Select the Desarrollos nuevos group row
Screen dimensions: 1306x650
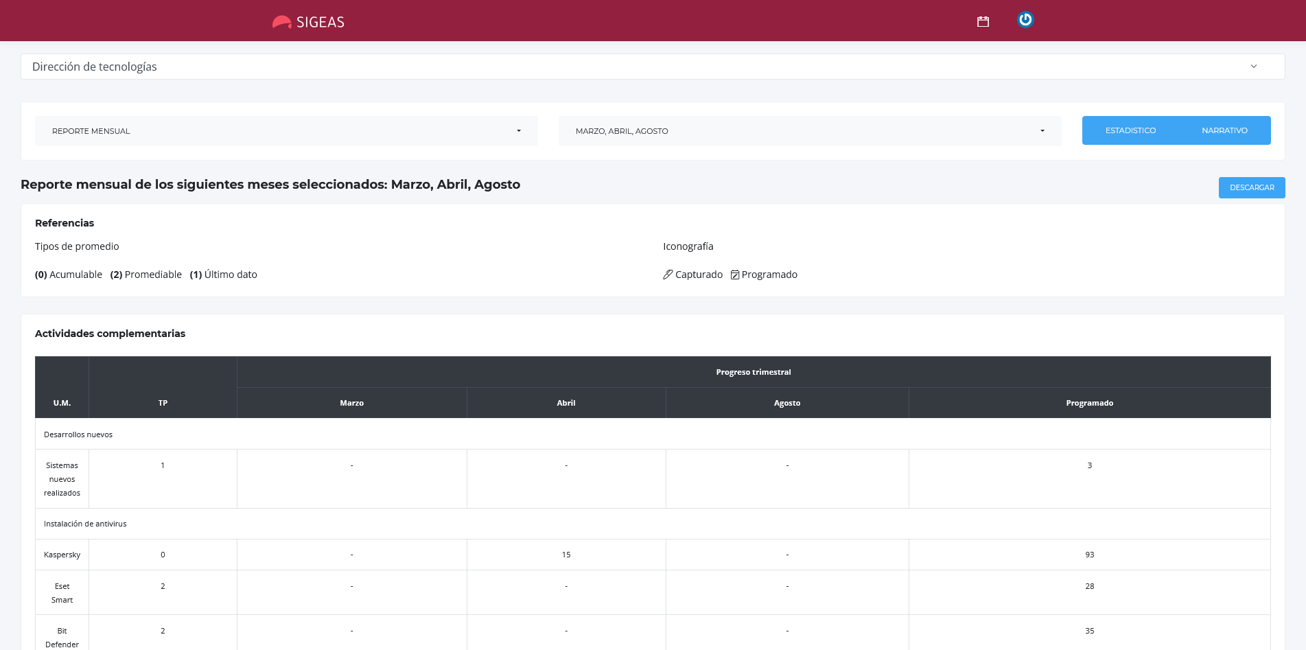pyautogui.click(x=653, y=434)
